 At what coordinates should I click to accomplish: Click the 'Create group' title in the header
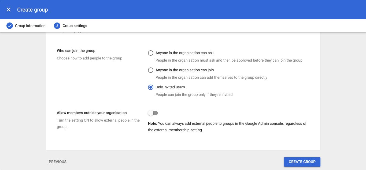[32, 10]
